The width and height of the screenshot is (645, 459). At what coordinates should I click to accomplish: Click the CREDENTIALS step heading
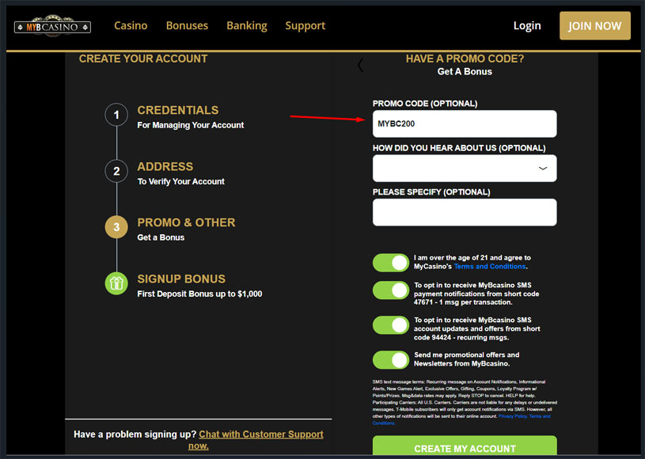178,110
